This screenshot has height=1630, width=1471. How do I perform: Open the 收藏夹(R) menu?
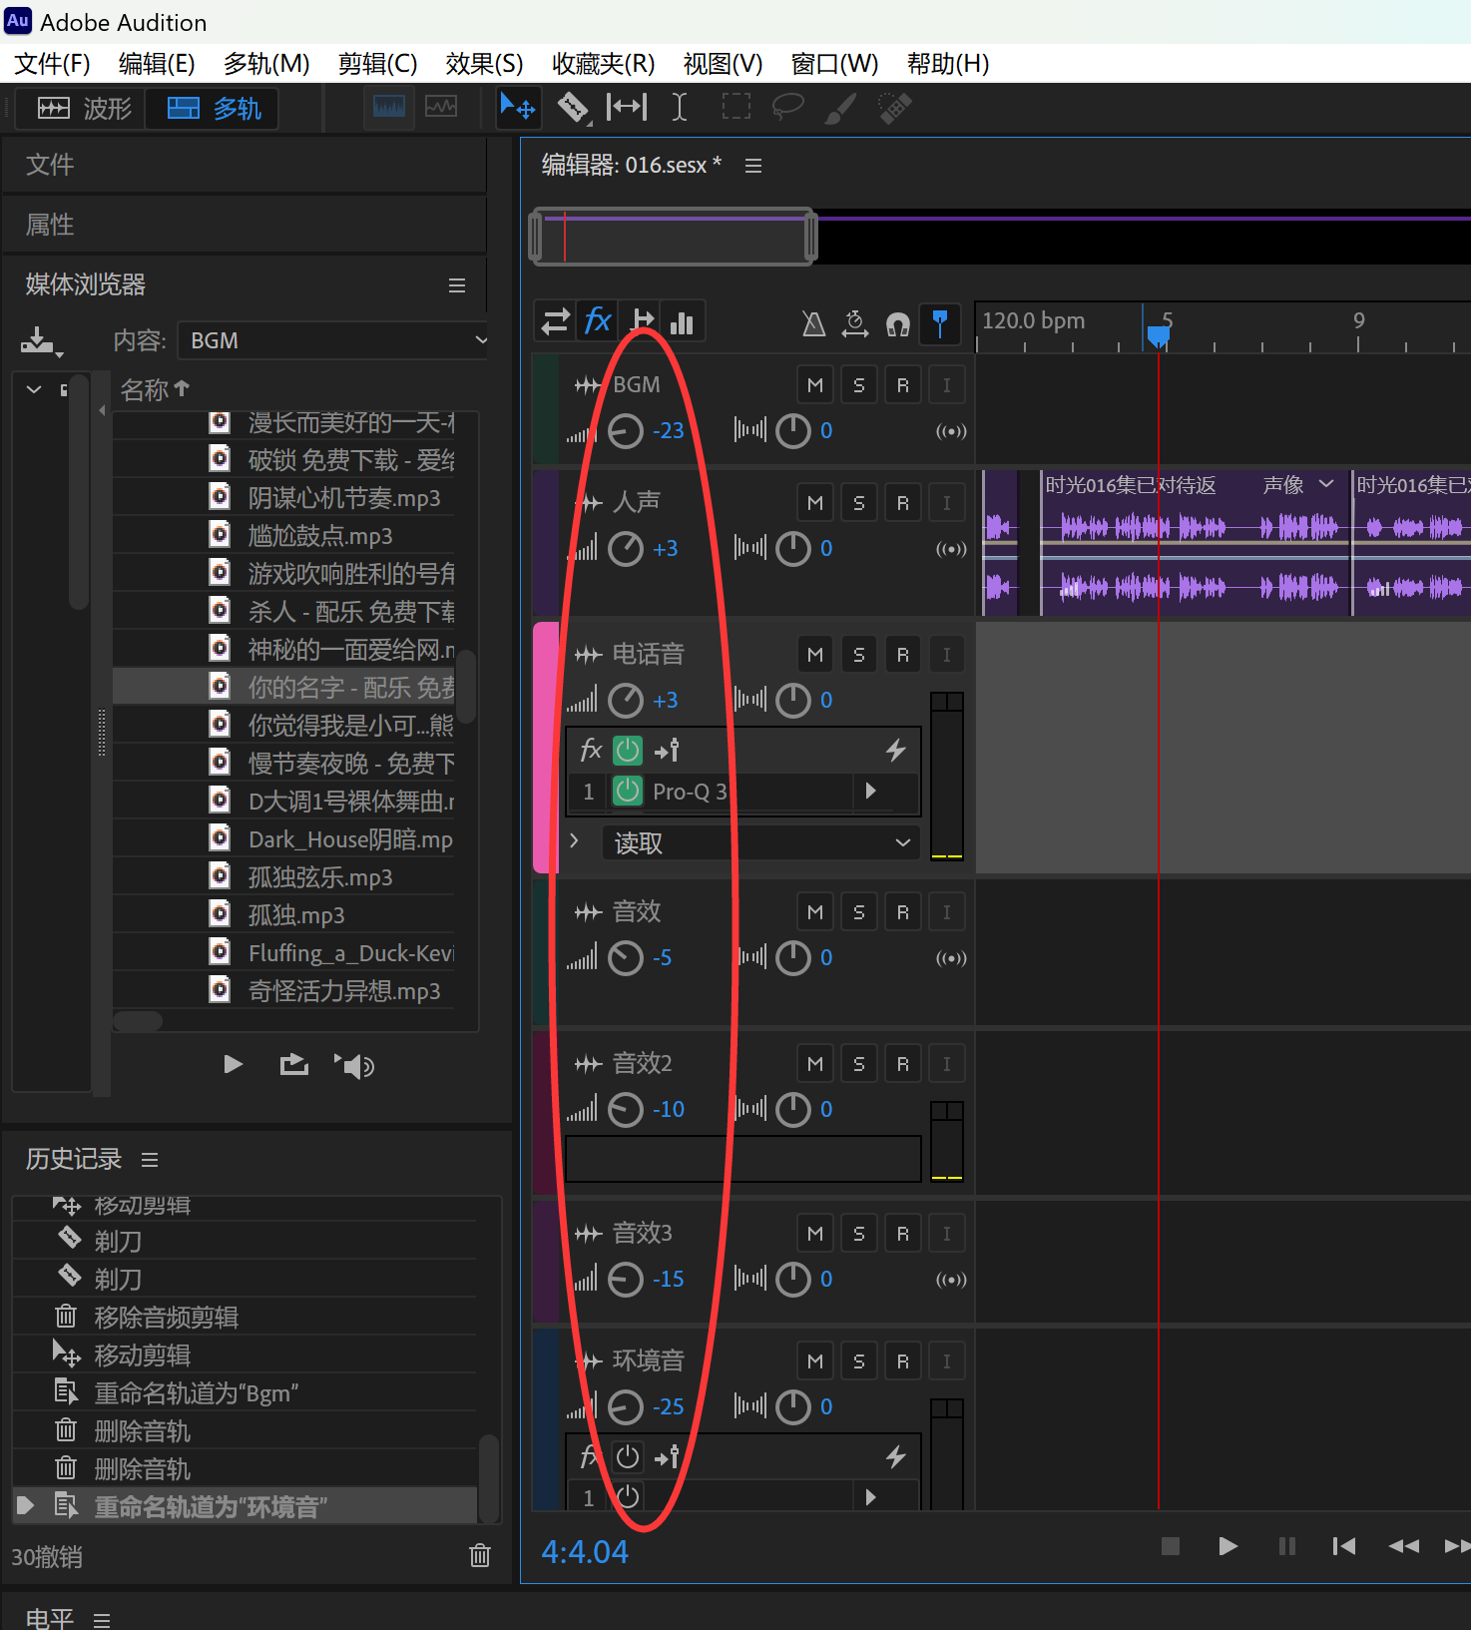604,64
